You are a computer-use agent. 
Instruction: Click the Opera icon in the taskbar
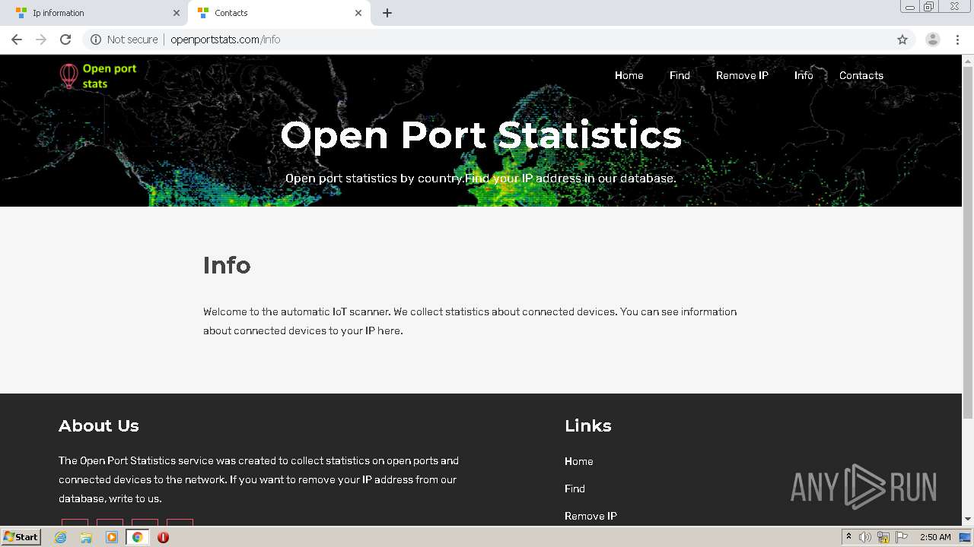(x=163, y=537)
